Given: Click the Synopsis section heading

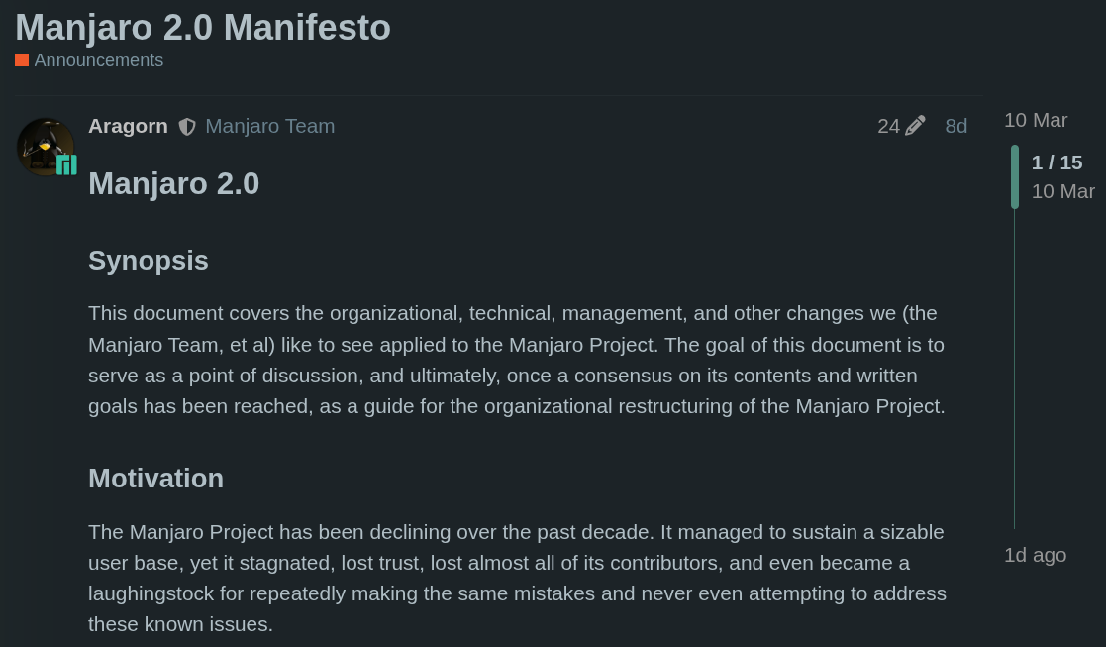Looking at the screenshot, I should pos(149,260).
